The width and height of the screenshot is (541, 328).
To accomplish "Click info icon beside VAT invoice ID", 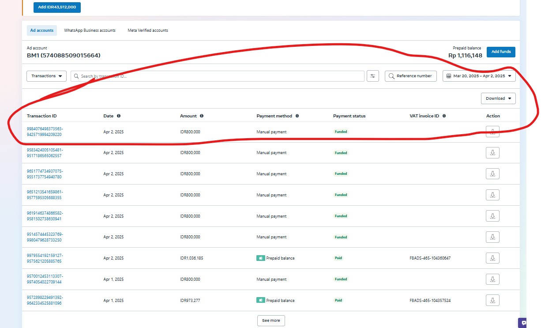I will 444,116.
